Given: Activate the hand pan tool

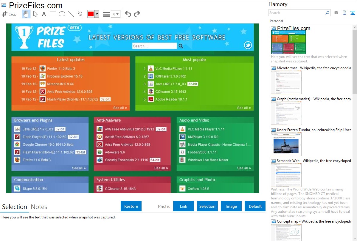Looking at the screenshot, I should click(26, 14).
